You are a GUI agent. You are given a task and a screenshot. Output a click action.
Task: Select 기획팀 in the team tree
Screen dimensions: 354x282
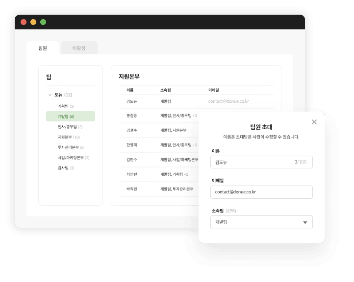[66, 106]
